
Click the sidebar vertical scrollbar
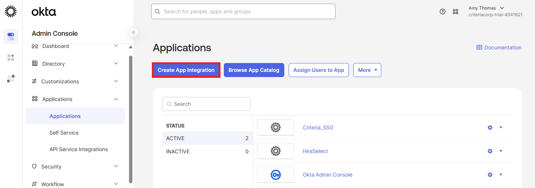click(131, 119)
